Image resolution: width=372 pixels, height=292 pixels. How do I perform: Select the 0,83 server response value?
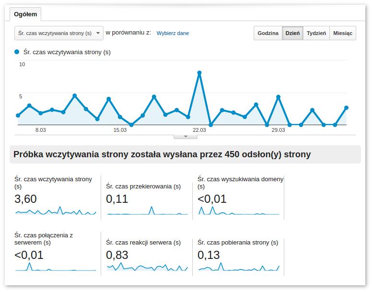coord(117,255)
